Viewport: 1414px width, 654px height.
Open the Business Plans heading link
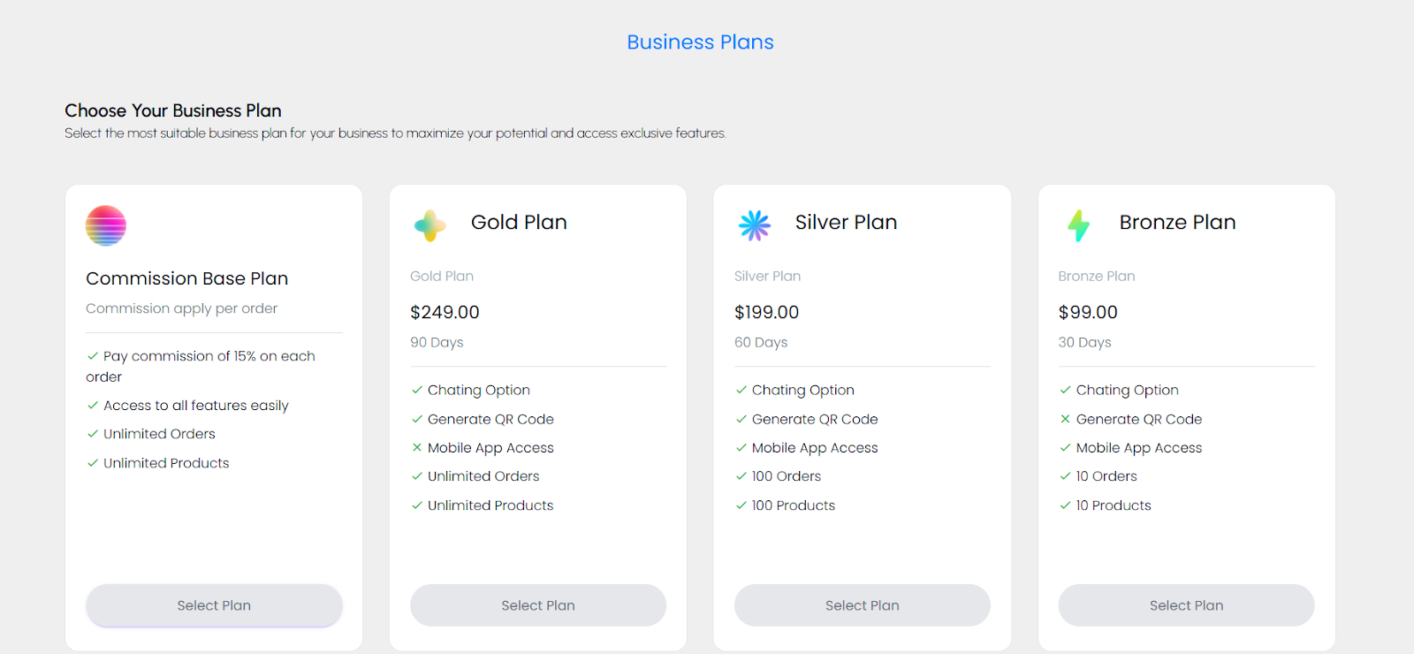tap(700, 42)
